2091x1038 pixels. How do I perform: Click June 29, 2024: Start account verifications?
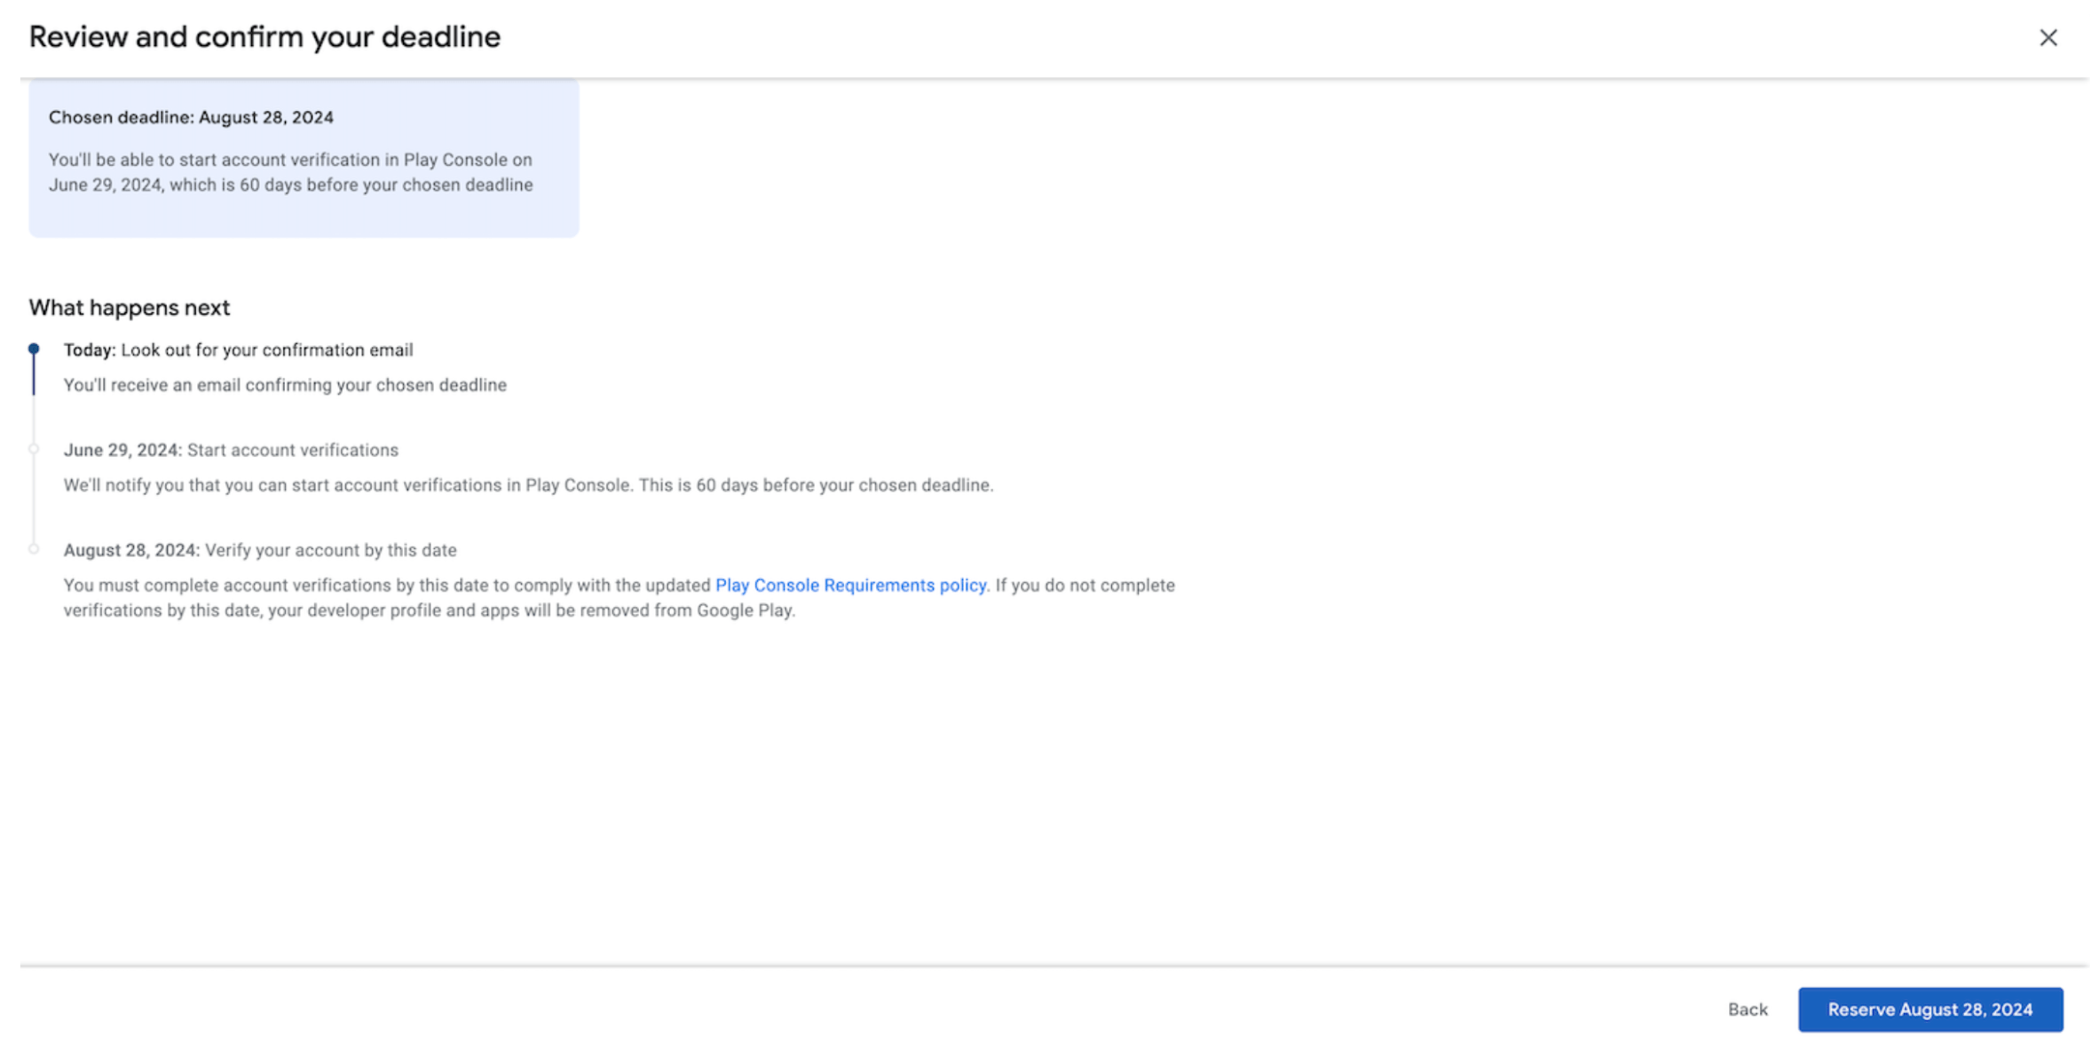coord(231,450)
